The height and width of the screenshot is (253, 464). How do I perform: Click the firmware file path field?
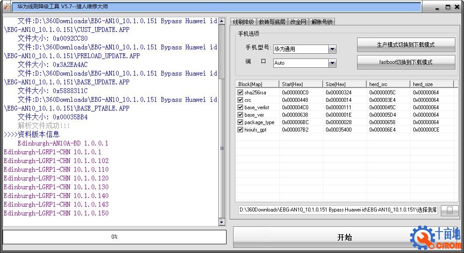click(338, 210)
